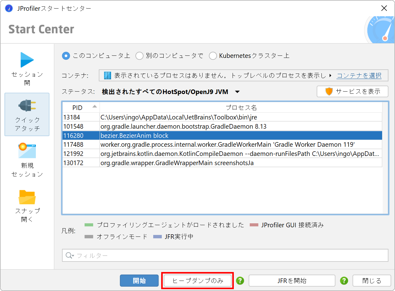Click the shield icon on サービスを表示
395x291 pixels.
pyautogui.click(x=329, y=91)
